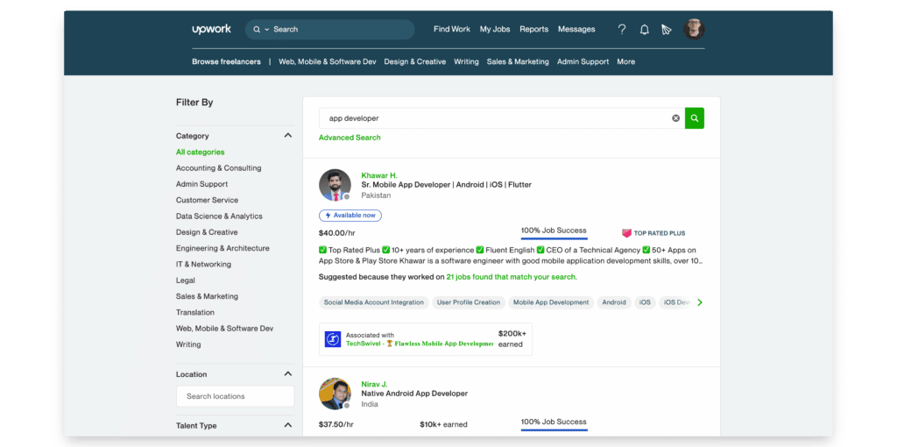Click the green search button

[695, 118]
